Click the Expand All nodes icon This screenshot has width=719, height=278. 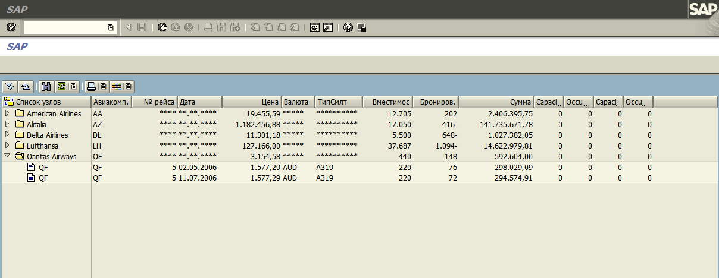[x=10, y=87]
